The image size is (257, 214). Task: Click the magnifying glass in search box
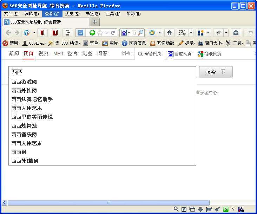point(140,33)
